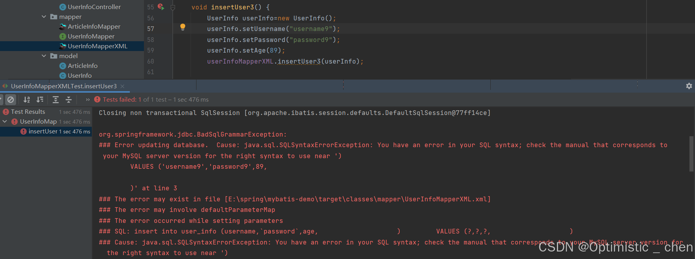
Task: Sort test results alphabetically
Action: tap(27, 100)
